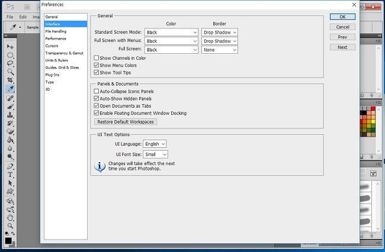Open the UI Language dropdown
This screenshot has height=252, width=385.
(x=155, y=144)
